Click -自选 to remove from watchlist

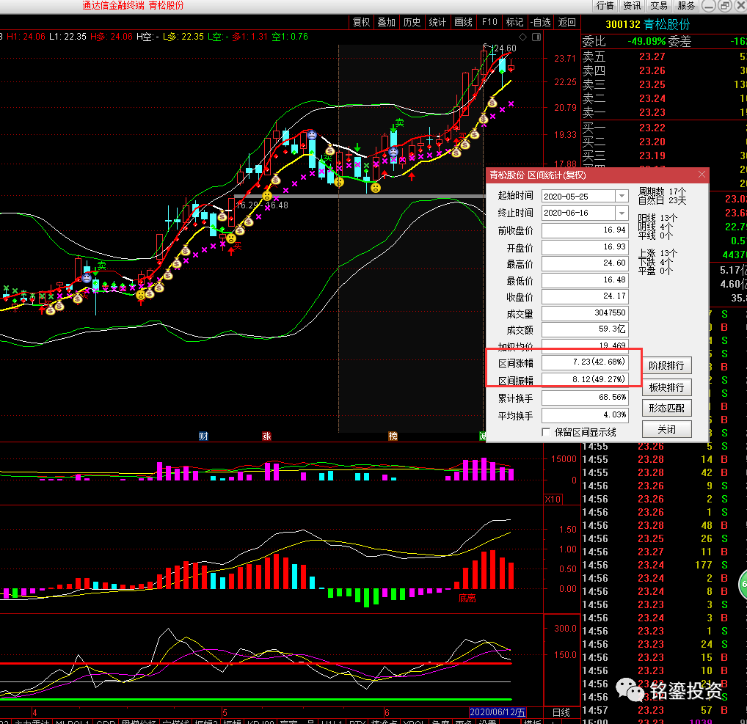pos(541,23)
